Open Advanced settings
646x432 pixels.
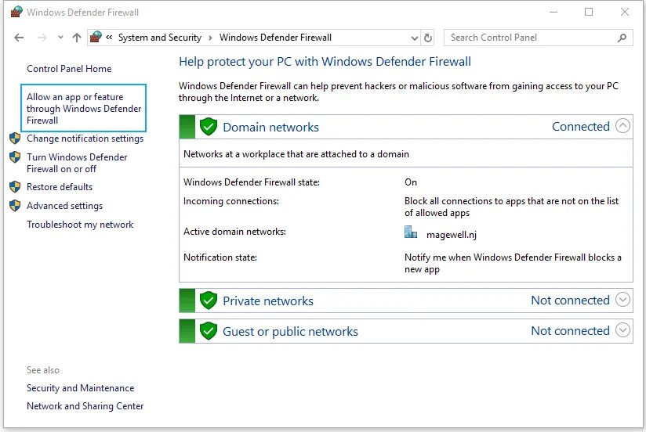(x=65, y=206)
